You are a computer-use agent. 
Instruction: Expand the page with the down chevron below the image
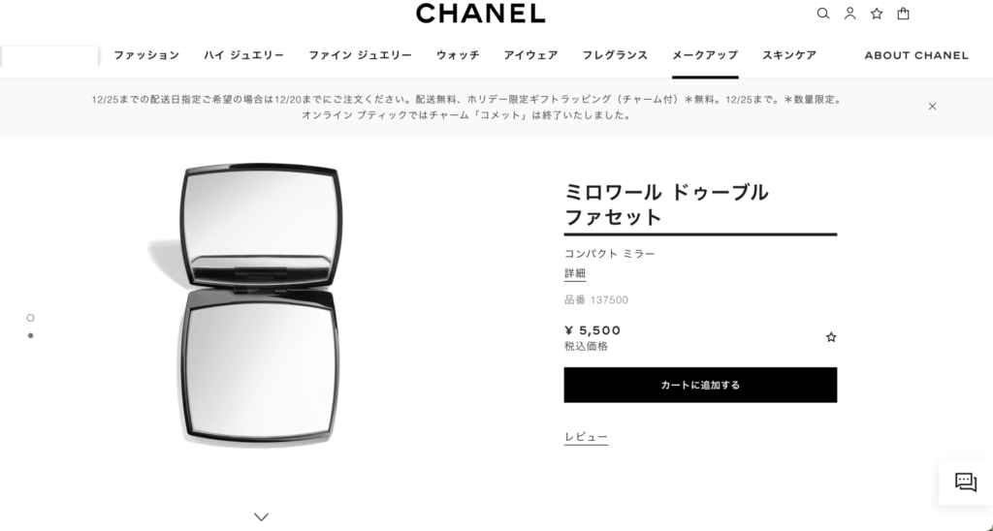[x=262, y=517]
